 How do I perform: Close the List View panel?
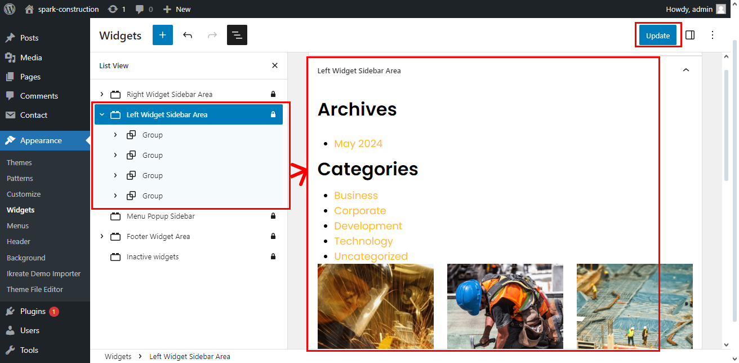point(275,65)
